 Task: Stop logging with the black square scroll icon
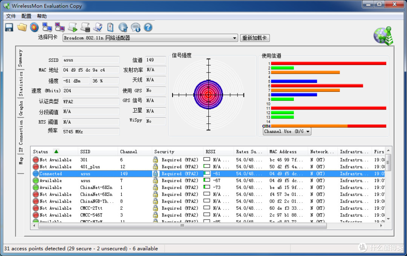[x=85, y=27]
